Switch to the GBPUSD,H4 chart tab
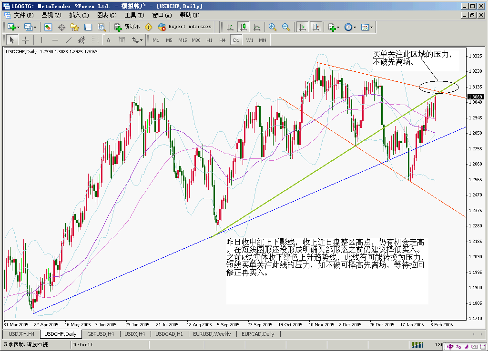488x351 pixels. point(101,334)
